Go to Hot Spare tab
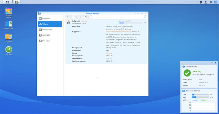 [x=50, y=41]
